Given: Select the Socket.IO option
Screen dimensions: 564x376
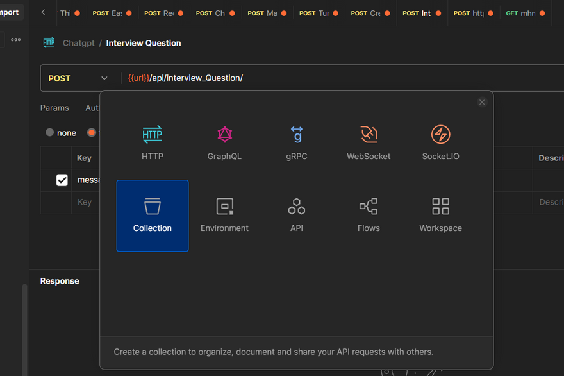Looking at the screenshot, I should [440, 143].
